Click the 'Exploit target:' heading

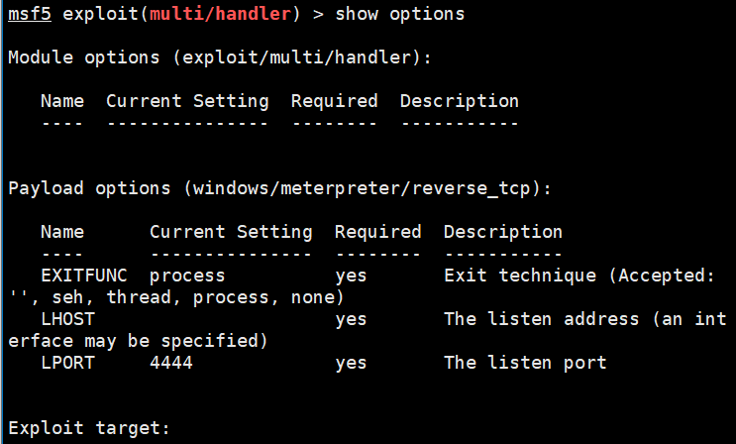click(x=89, y=428)
